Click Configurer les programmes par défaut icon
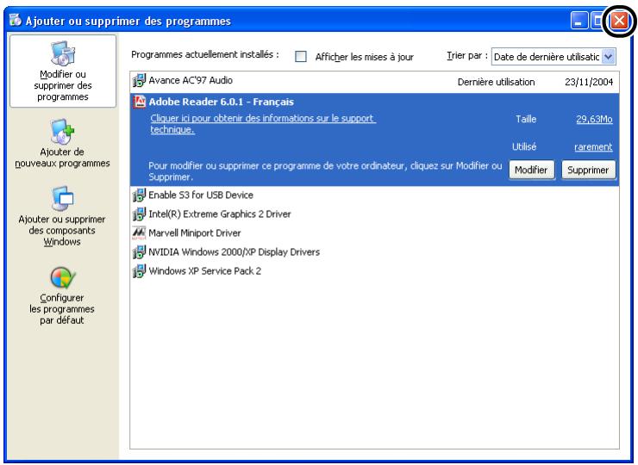638x465 pixels. click(63, 277)
